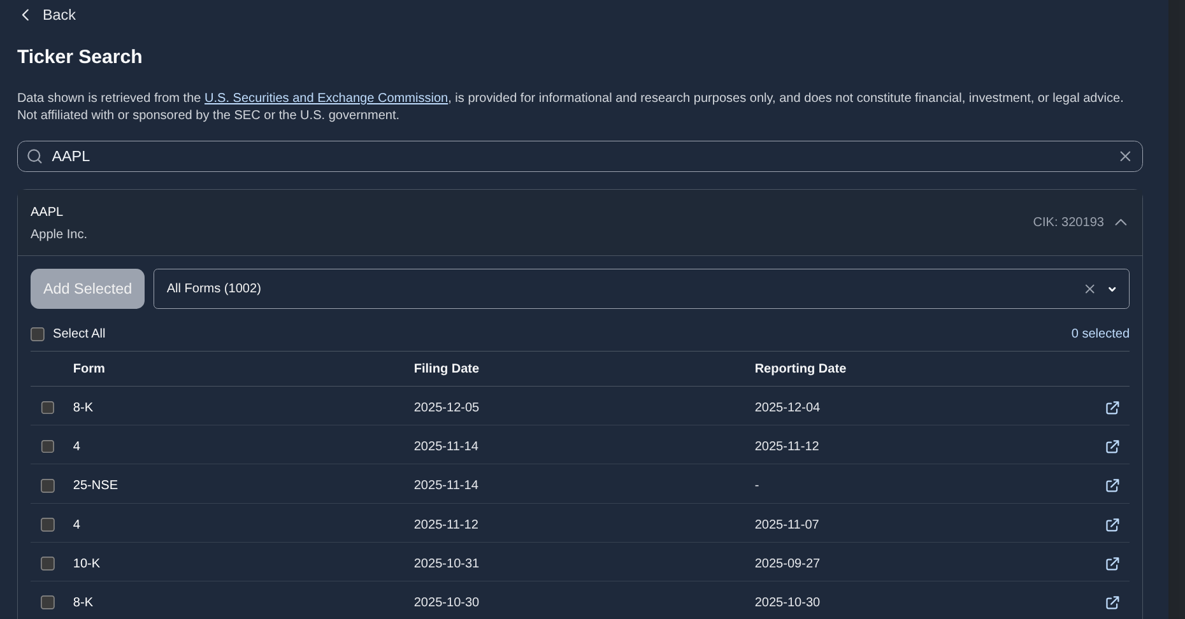Viewport: 1185px width, 619px height.
Task: Click the 2025-11-07 reporting date cell
Action: tap(787, 525)
